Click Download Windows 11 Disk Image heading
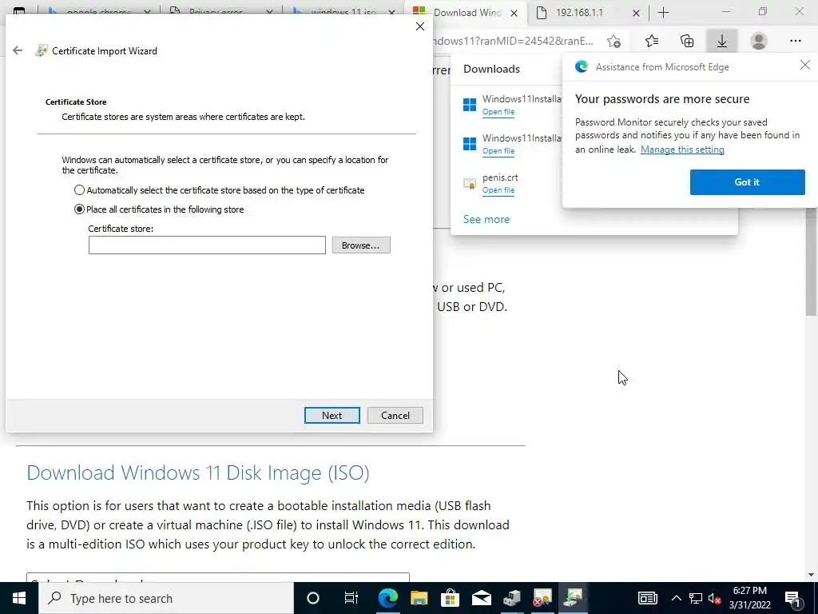The image size is (818, 614). [x=198, y=472]
